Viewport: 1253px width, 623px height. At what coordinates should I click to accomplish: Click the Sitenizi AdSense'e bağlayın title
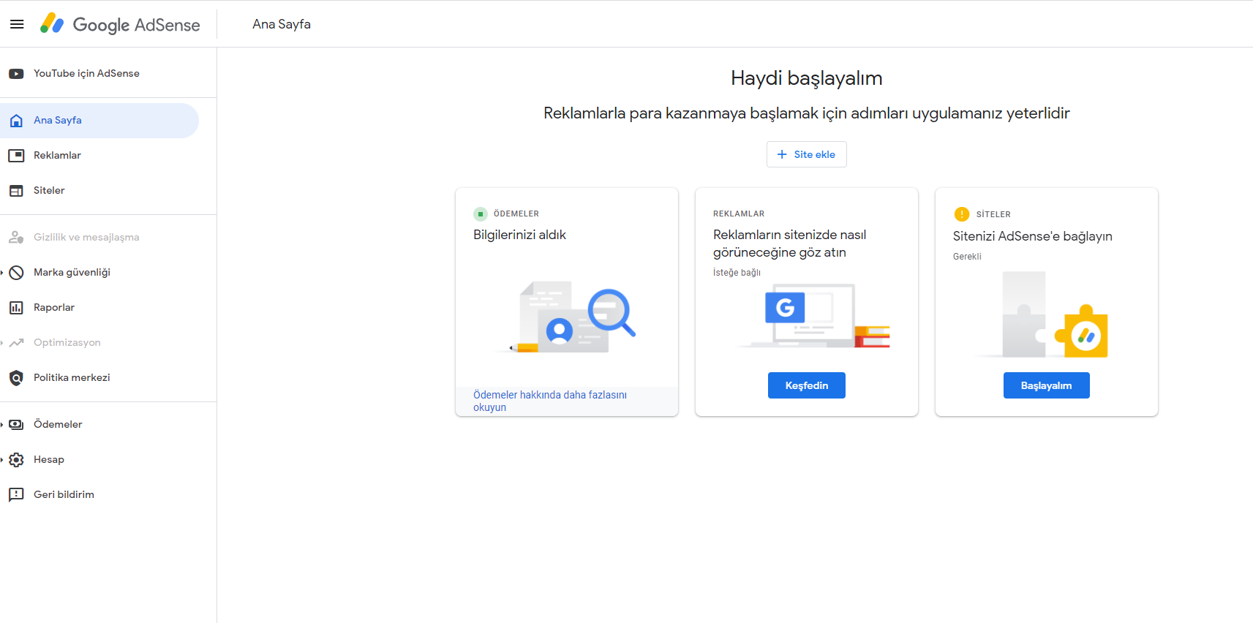1033,236
